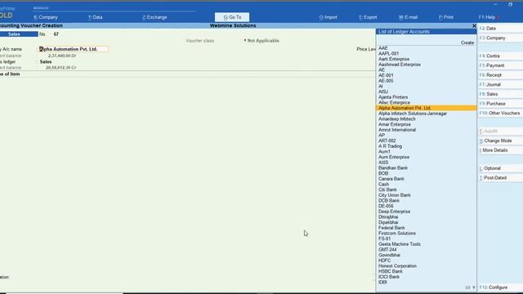Switch to F6: Receipt voucher
Viewport: 523px width, 294px height.
pos(500,75)
